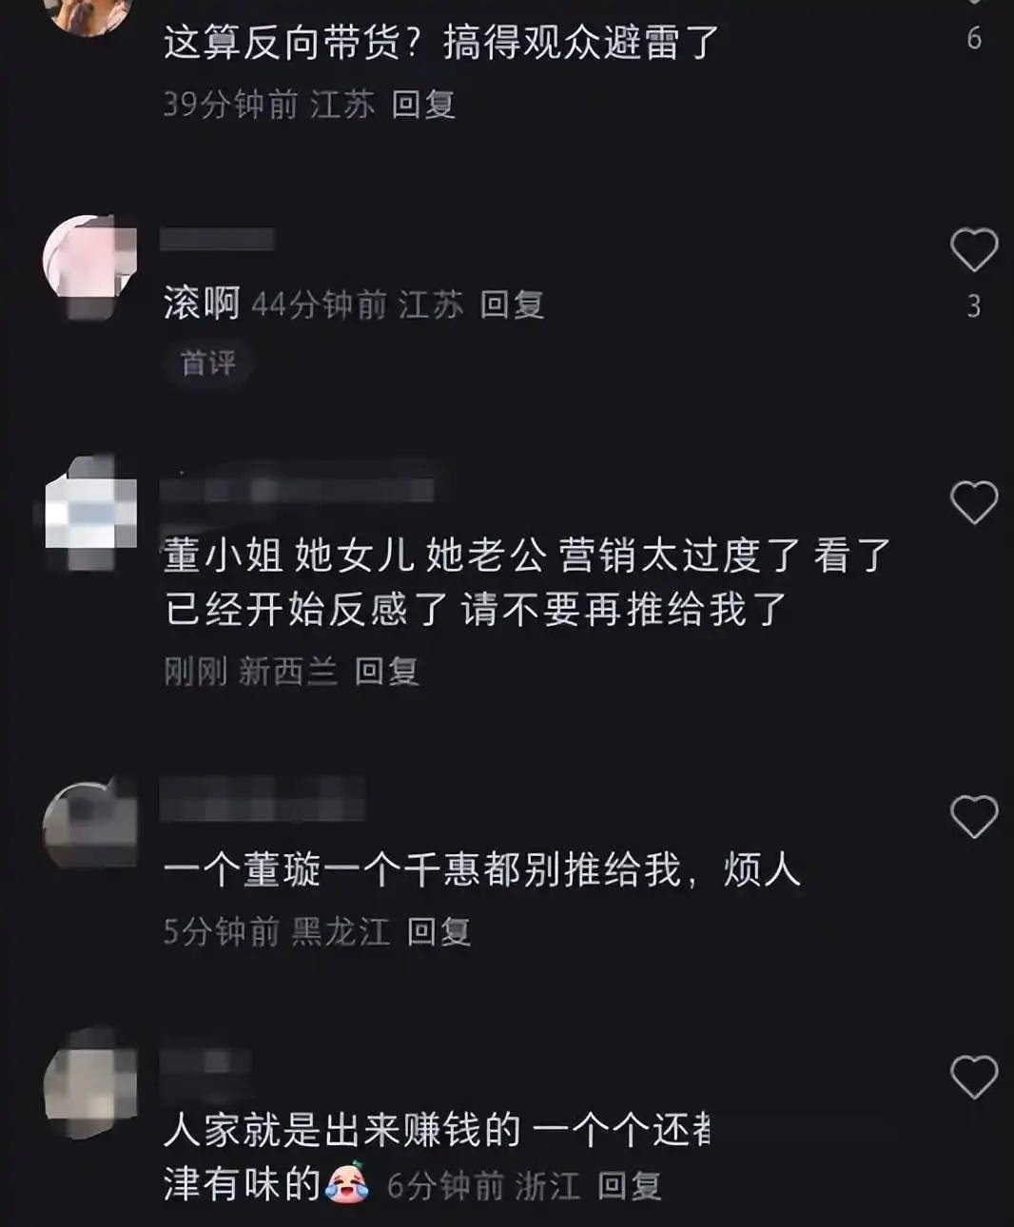Open avatar of 黑龙江 commenter
Screen dimensions: 1014x1227
coord(90,825)
